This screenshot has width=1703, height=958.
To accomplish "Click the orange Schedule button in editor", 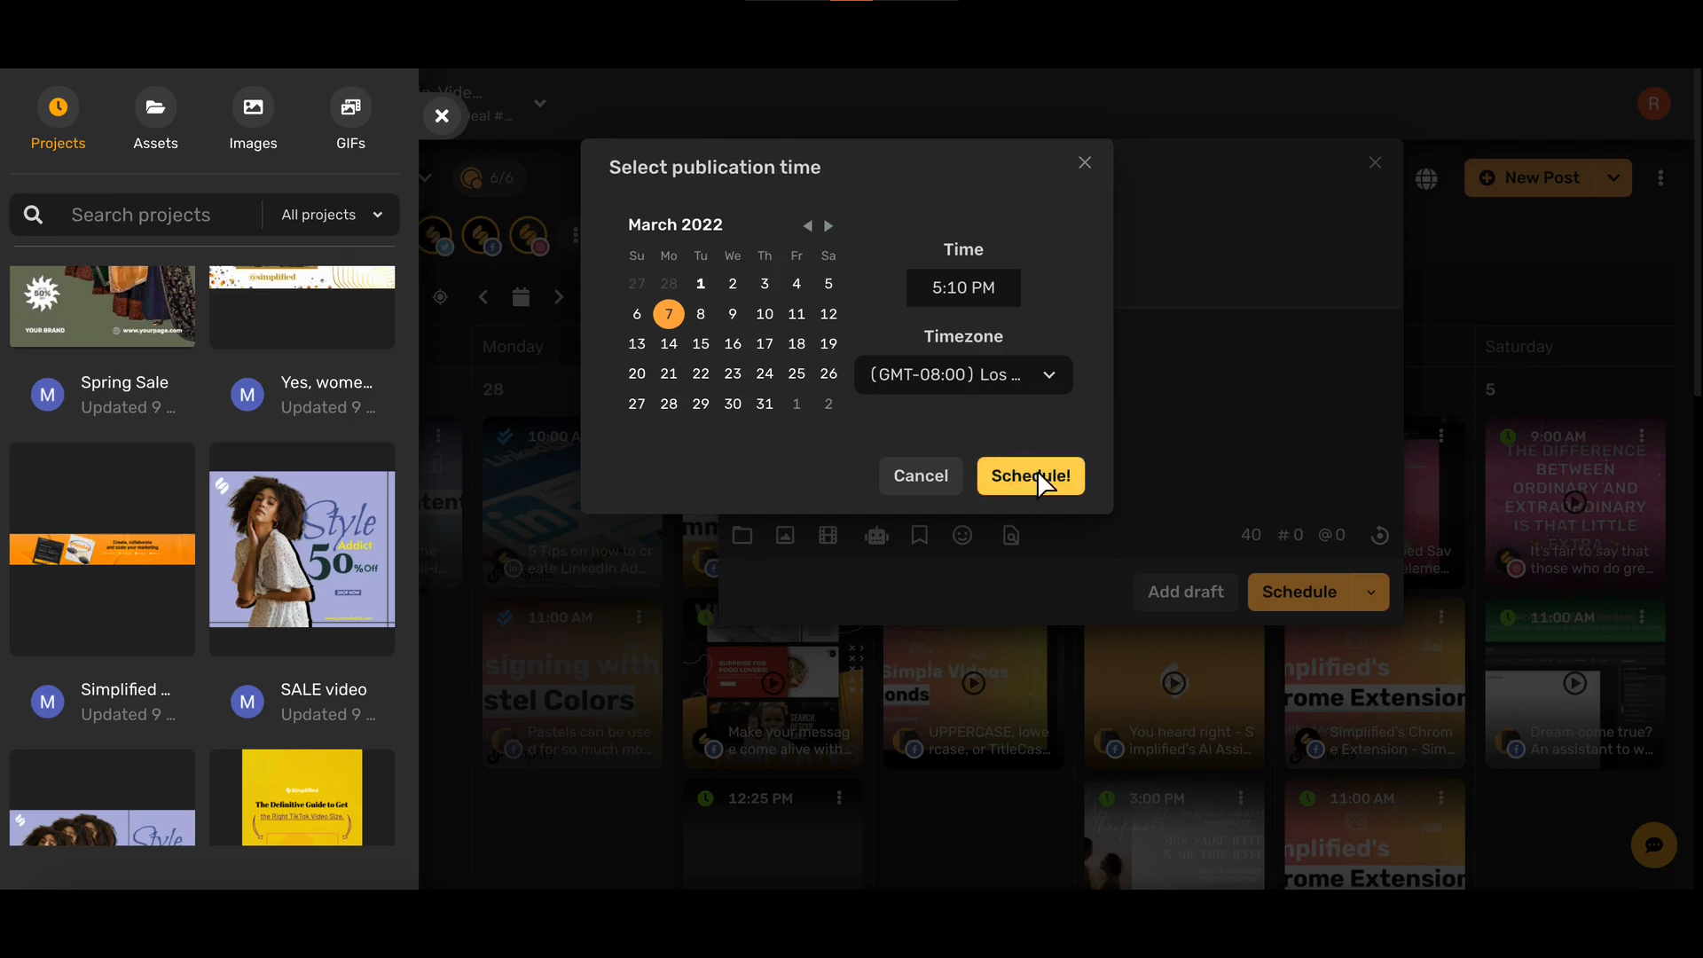I will point(1299,593).
